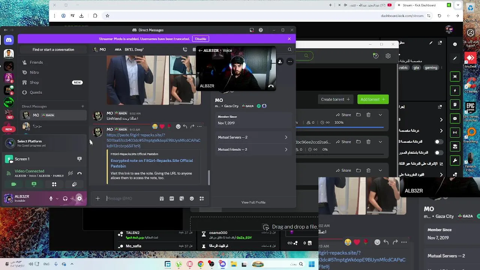This screenshot has height=270, width=480.
Task: Open the soundboard in voice panel
Action: tap(75, 184)
